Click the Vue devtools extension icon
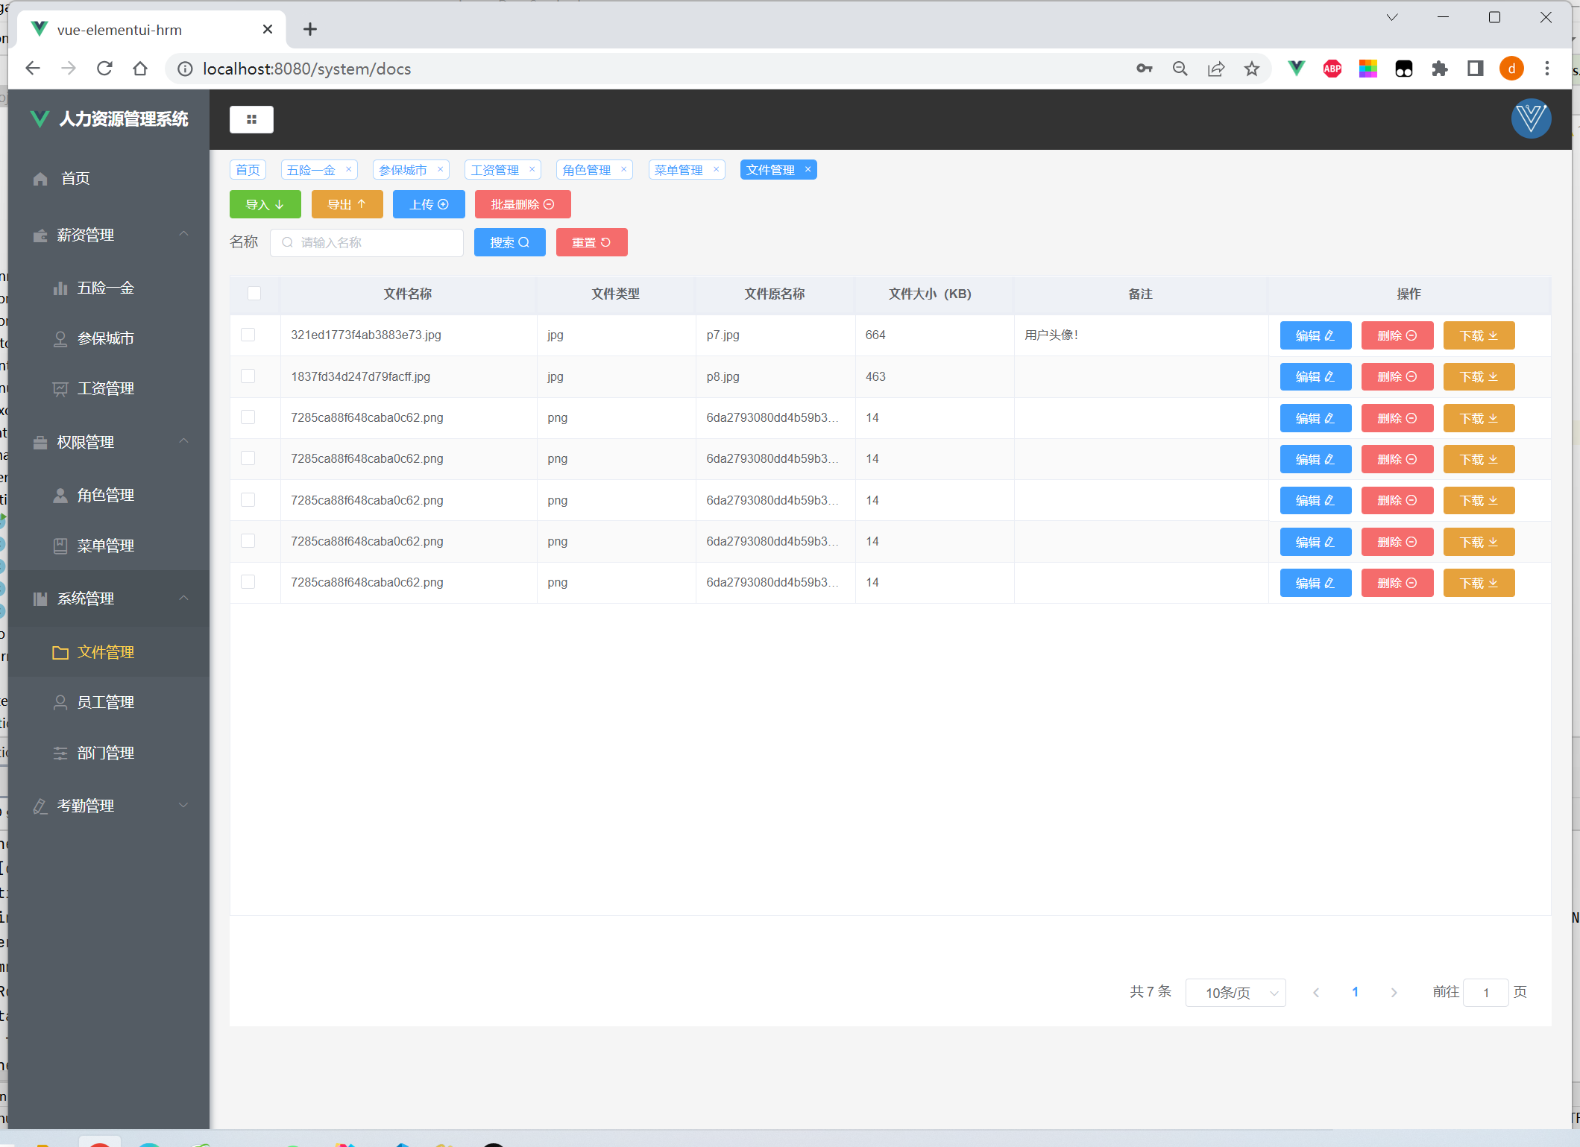The height and width of the screenshot is (1147, 1580). tap(1296, 69)
